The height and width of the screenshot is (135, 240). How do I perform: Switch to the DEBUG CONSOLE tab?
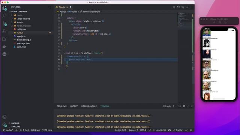tap(89, 106)
